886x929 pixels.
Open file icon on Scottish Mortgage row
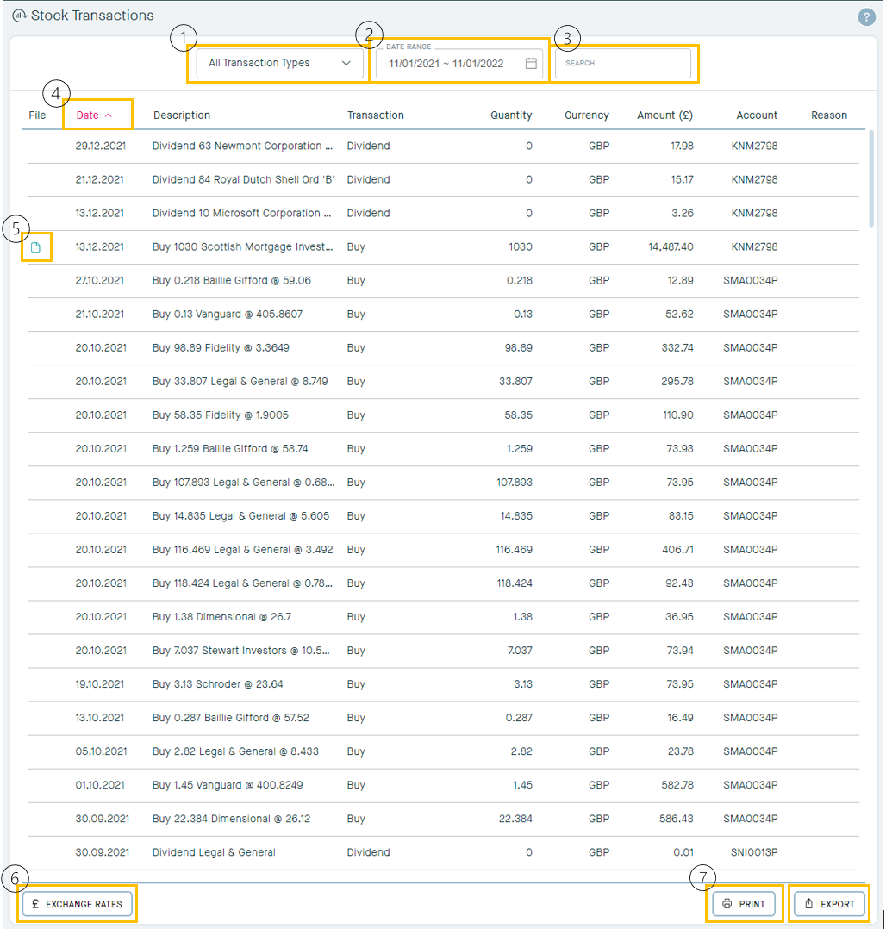36,248
